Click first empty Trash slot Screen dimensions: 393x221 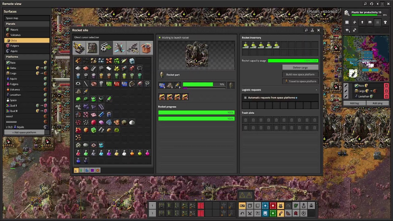(x=246, y=120)
